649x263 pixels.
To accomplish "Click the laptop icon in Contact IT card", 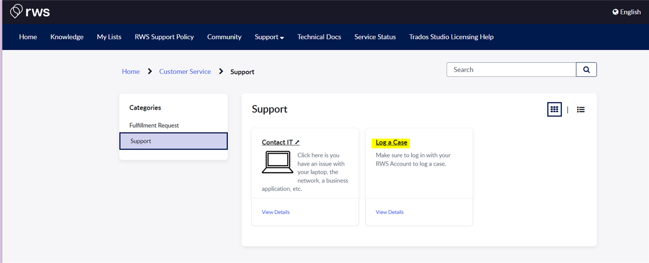I will (x=277, y=162).
